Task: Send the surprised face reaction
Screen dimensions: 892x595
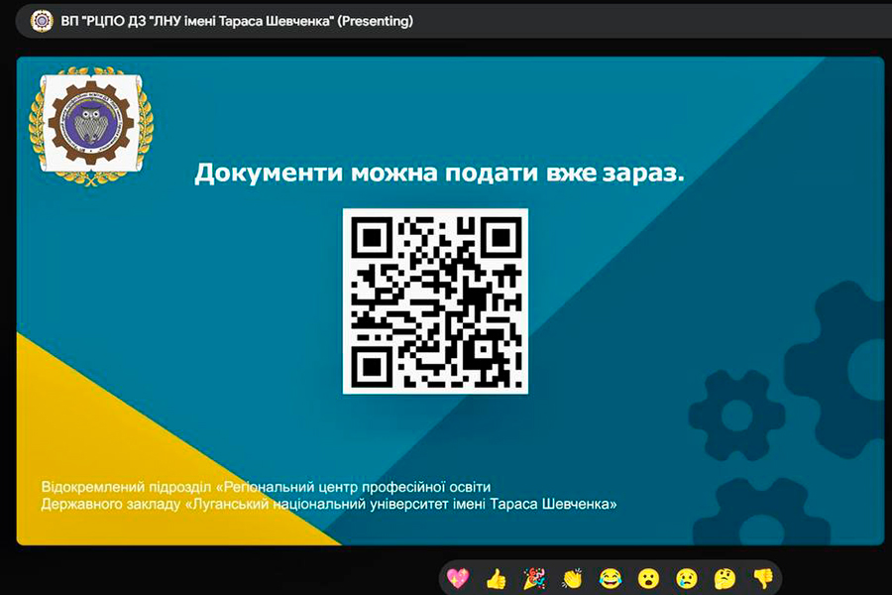Action: pos(648,578)
